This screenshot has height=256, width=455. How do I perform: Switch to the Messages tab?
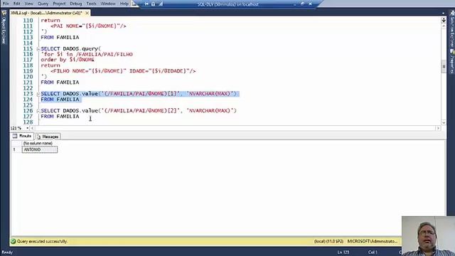(x=48, y=137)
